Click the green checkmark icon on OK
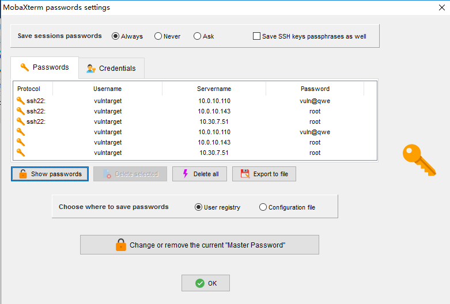 pyautogui.click(x=200, y=283)
